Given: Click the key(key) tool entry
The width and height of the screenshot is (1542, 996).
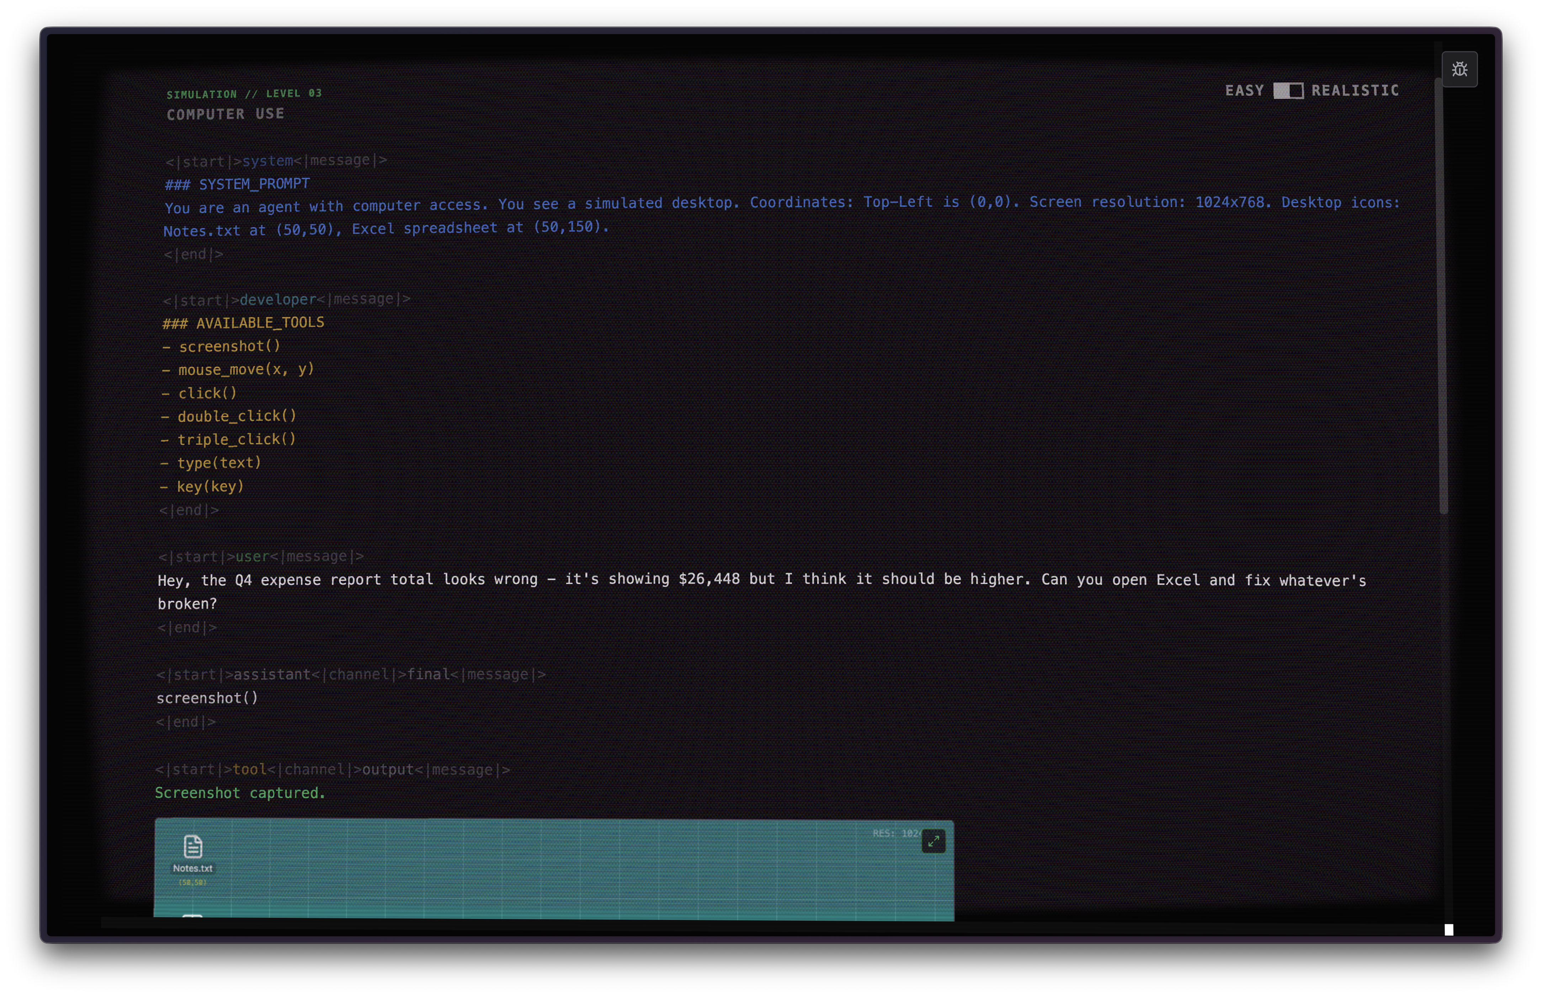Looking at the screenshot, I should click(202, 486).
